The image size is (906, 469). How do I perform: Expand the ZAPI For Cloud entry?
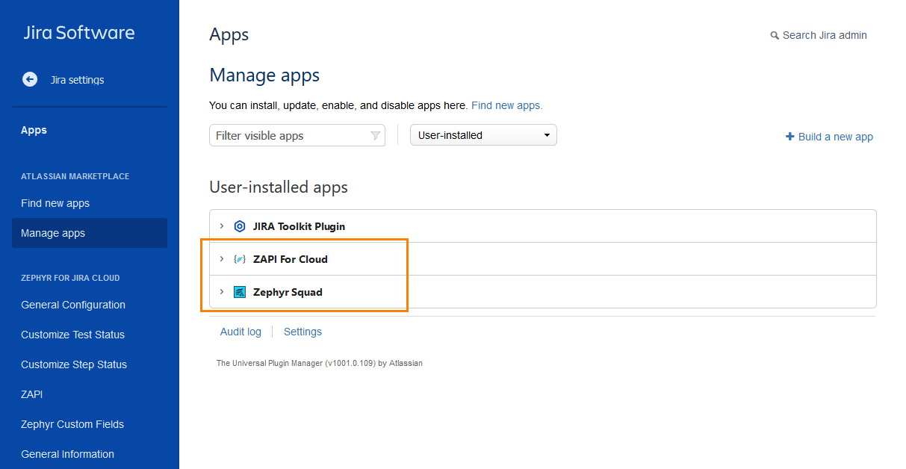(x=221, y=259)
